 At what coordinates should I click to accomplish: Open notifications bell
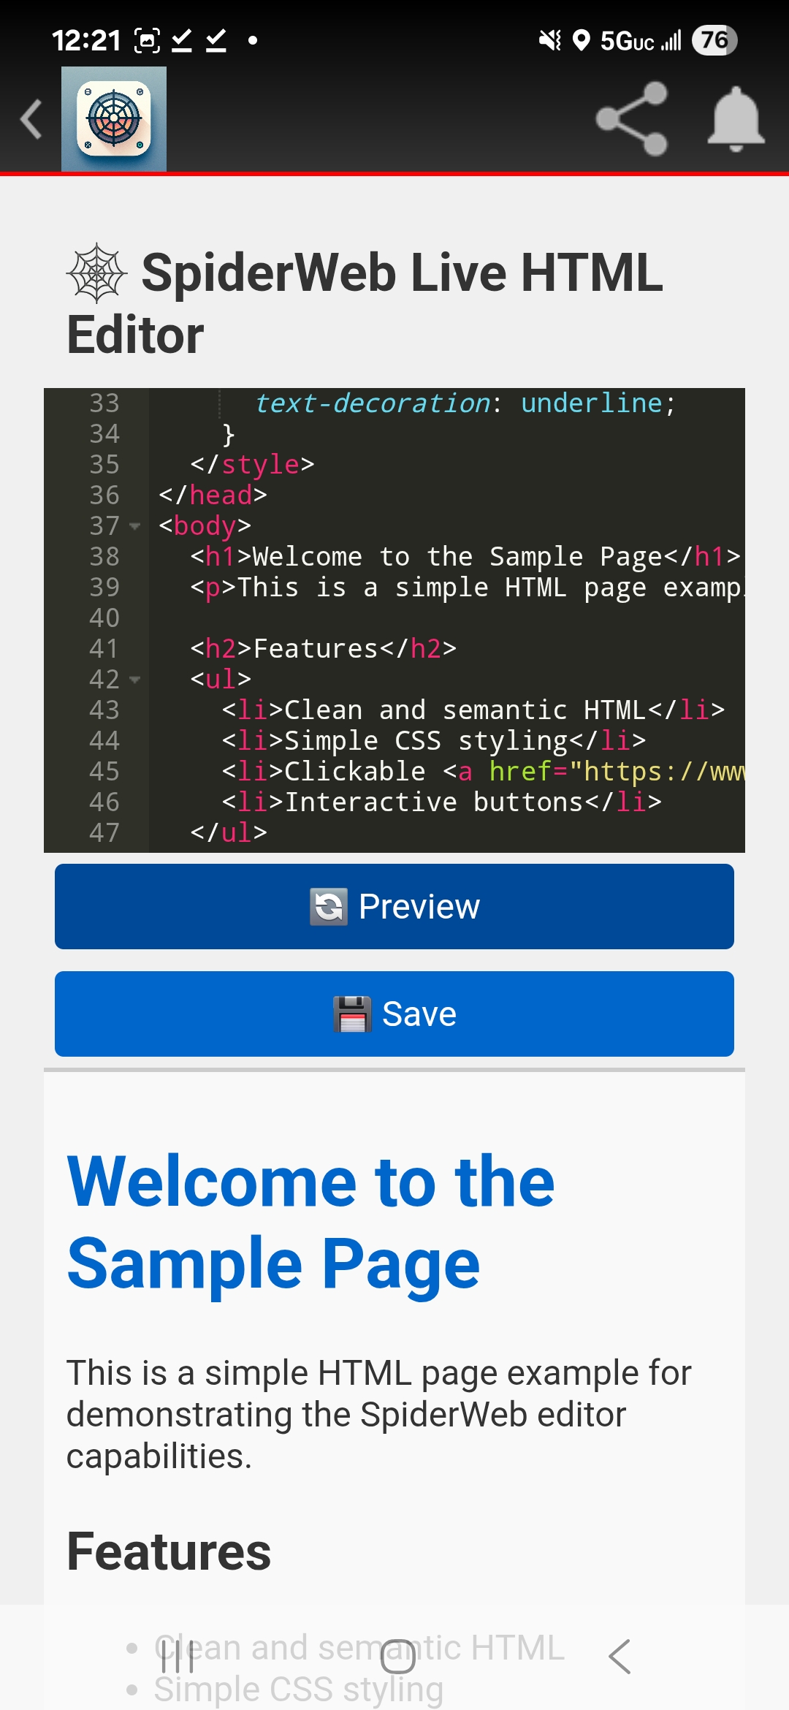736,119
